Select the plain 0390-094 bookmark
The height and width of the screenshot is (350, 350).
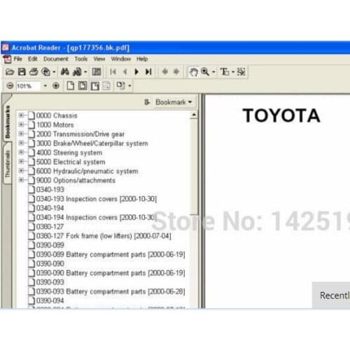[50, 301]
